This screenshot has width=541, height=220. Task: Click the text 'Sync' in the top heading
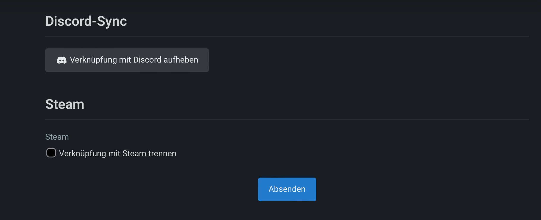(112, 21)
